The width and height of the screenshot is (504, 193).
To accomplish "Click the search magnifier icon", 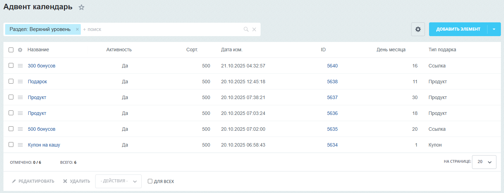I will (246, 30).
